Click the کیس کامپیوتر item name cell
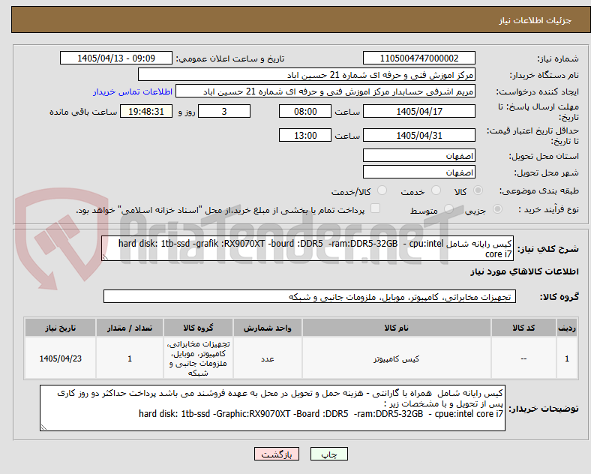This screenshot has width=591, height=474. point(397,358)
